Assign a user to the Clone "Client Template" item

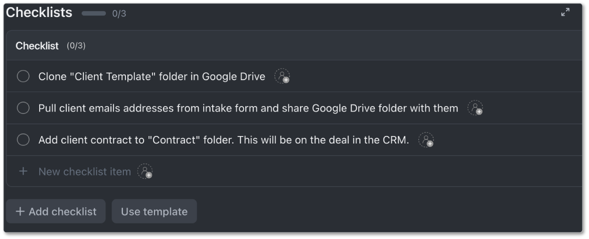[282, 76]
